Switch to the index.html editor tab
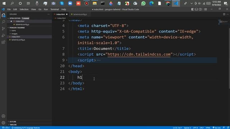Image resolution: width=230 pixels, height=129 pixels. [60, 14]
